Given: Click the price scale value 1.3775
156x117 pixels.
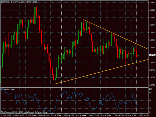Looking at the screenshot, I should (x=152, y=62).
